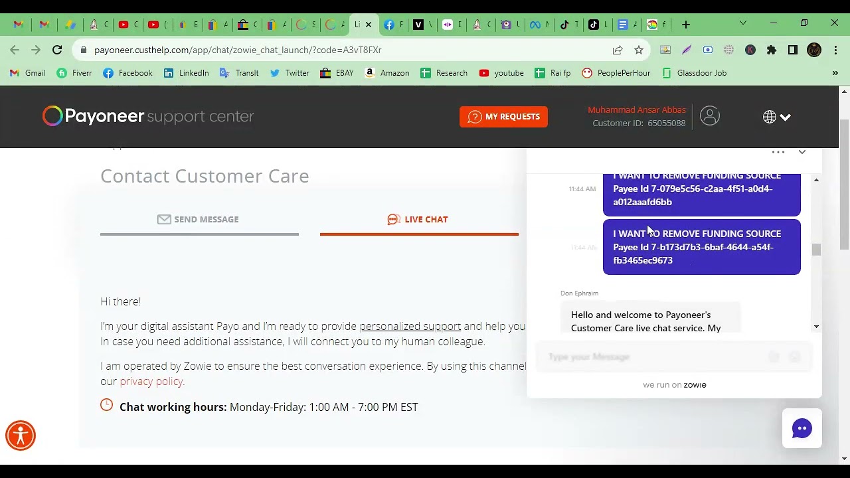Click the pen extension icon in toolbar
The width and height of the screenshot is (850, 478).
coord(687,50)
